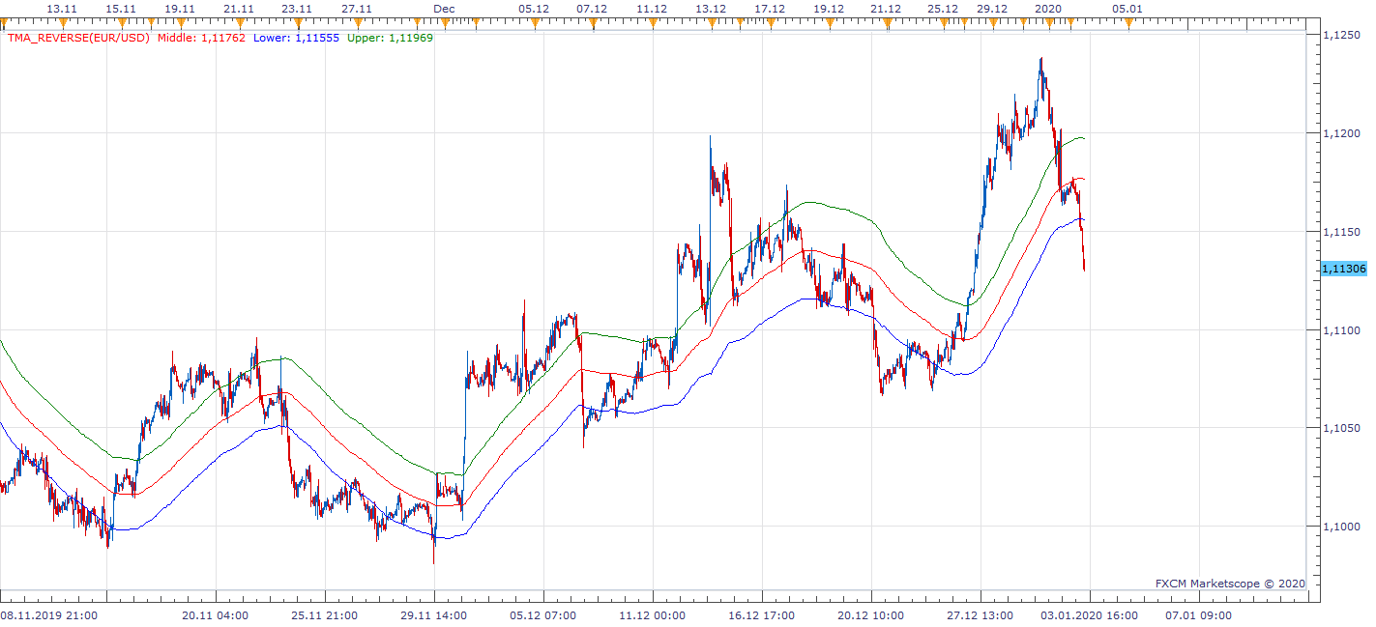Select the 1,1000 price axis label
The width and height of the screenshot is (1376, 627).
(x=1341, y=527)
